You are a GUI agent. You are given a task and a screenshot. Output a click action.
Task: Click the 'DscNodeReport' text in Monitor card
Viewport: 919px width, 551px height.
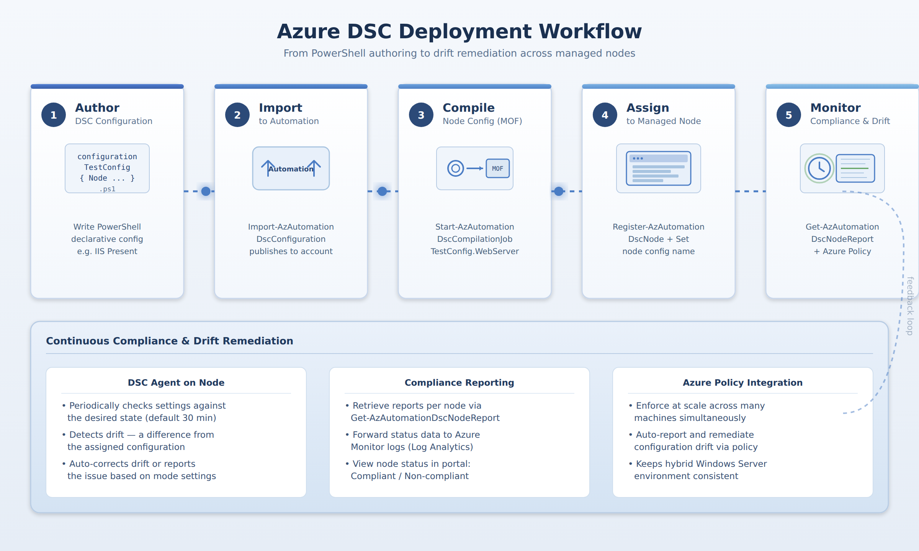842,239
